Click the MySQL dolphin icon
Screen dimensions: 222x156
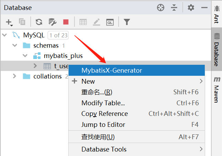coord(16,35)
